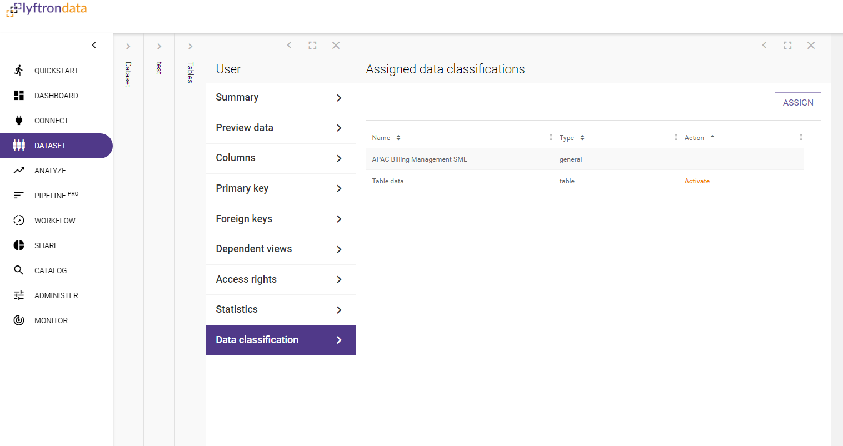Click the Action column resize handle

pos(801,137)
